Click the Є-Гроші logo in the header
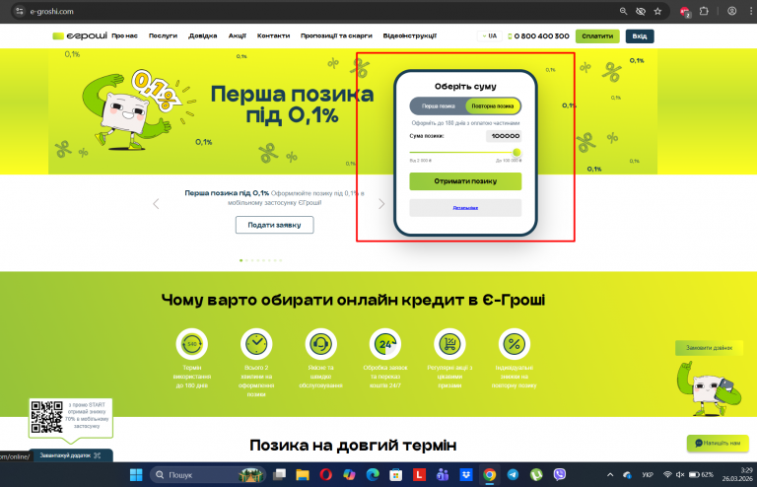This screenshot has height=487, width=757. 80,35
